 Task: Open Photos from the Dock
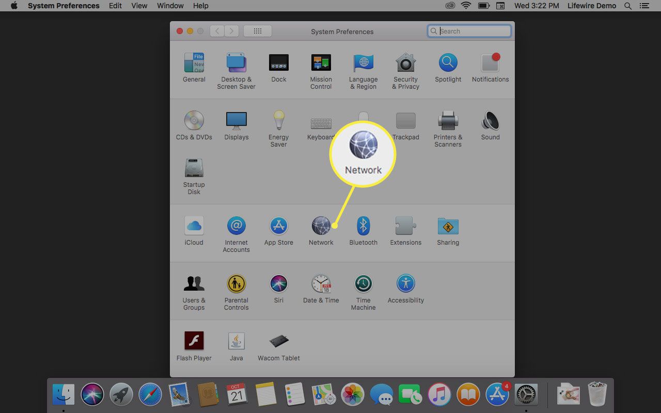pos(353,395)
